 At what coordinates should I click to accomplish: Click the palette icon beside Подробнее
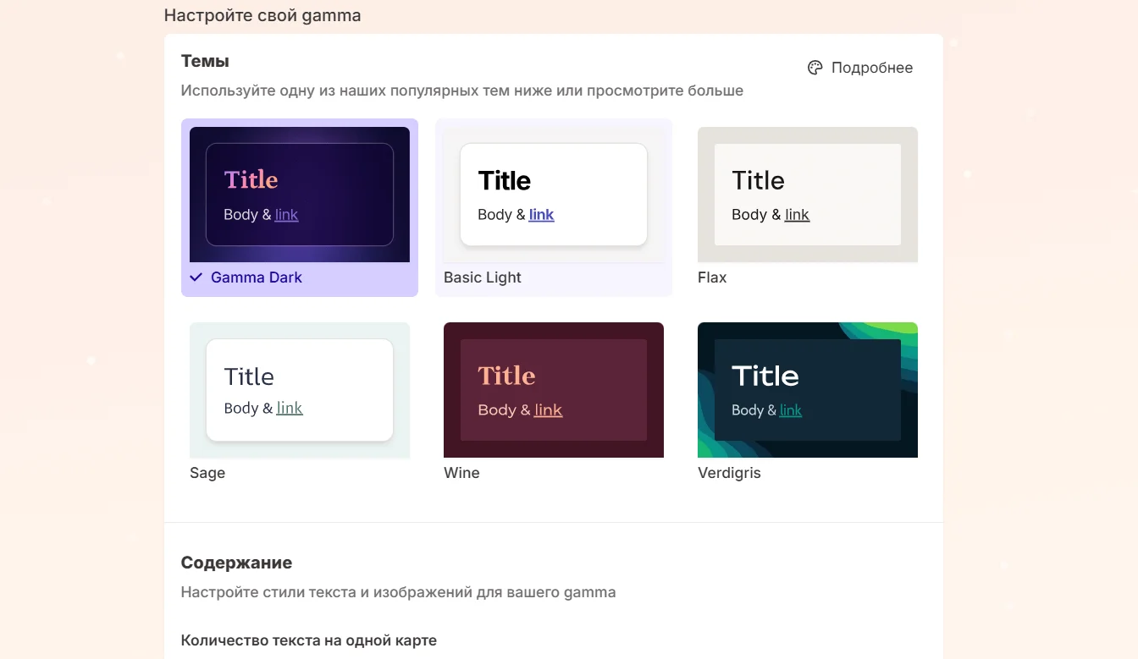point(815,68)
